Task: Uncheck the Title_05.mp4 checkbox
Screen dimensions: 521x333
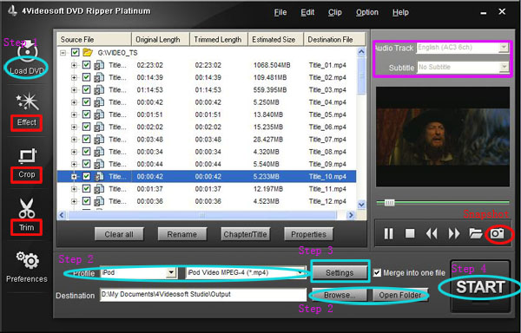Action: coord(86,114)
